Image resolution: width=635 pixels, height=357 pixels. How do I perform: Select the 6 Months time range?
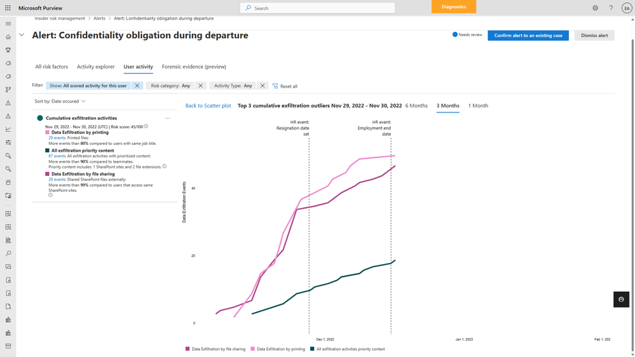click(x=416, y=105)
